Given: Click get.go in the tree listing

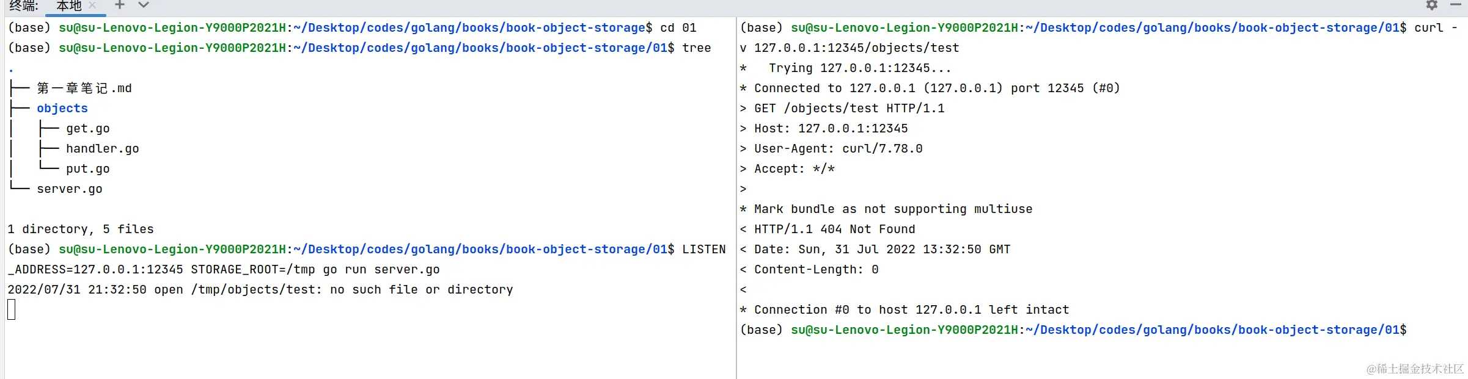Looking at the screenshot, I should coord(88,128).
